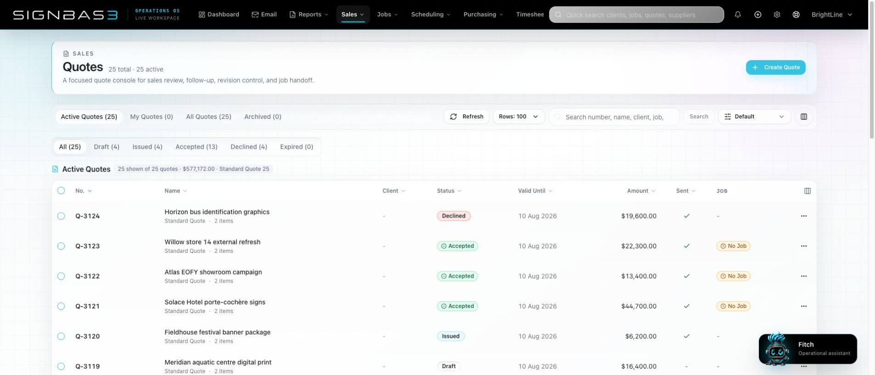This screenshot has height=375, width=875.
Task: Click the Refresh button
Action: coord(467,117)
